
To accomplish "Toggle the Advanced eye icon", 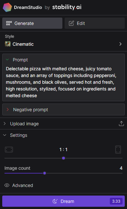I will [x=7, y=185].
